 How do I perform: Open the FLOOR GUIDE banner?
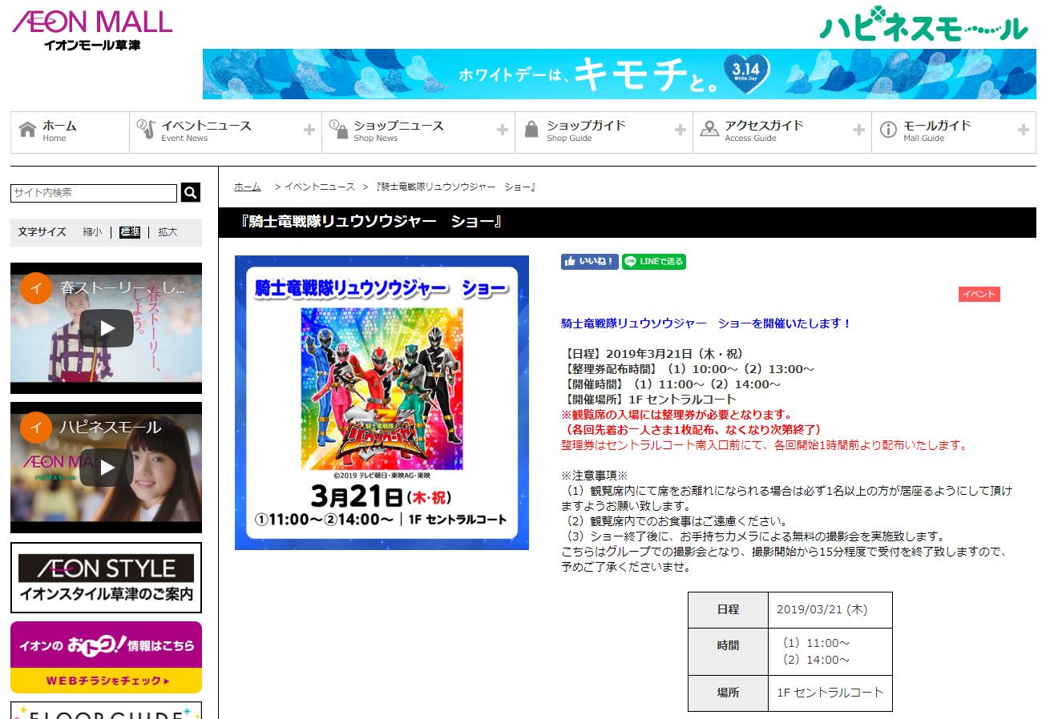(x=107, y=710)
